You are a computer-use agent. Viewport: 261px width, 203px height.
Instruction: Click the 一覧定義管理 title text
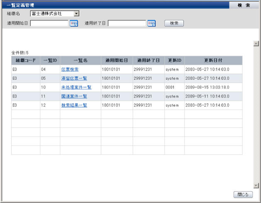click(x=20, y=5)
